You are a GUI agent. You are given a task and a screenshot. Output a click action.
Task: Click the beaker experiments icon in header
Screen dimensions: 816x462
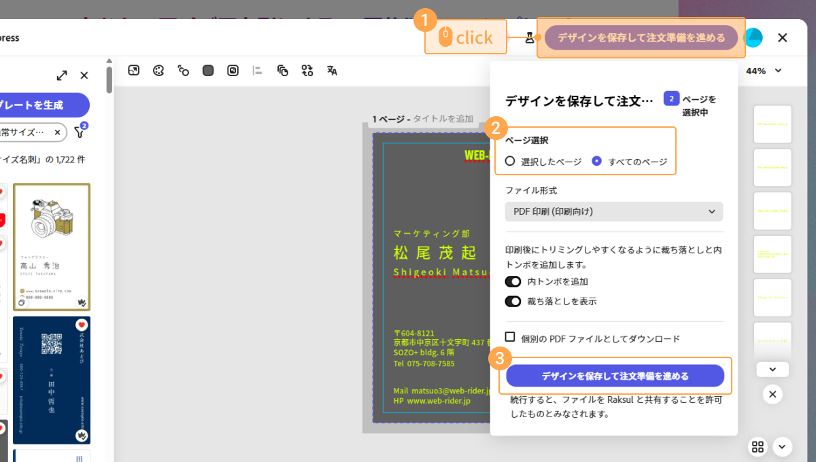point(530,38)
